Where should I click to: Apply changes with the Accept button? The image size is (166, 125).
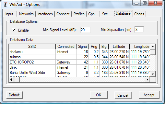click(149, 95)
